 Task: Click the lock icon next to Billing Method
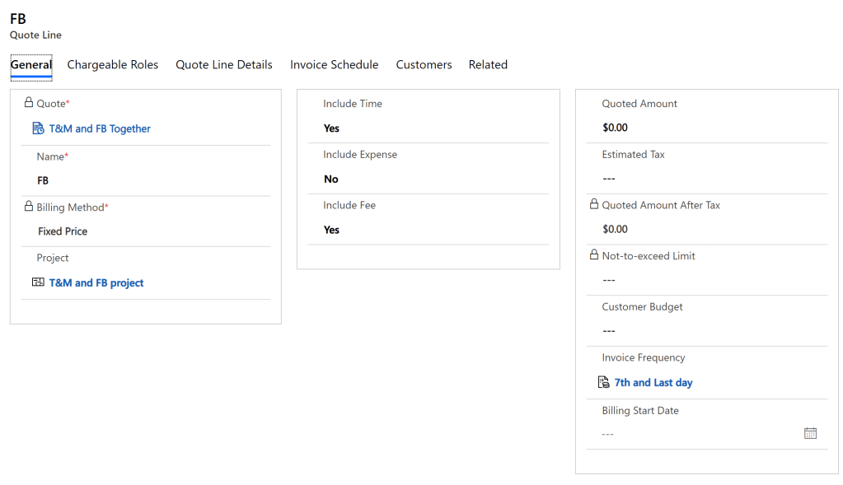29,207
